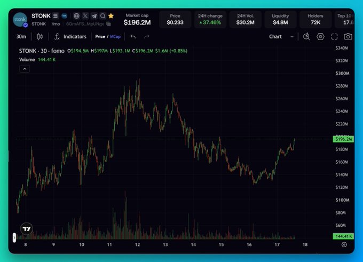Click the Volume 144.41 K legend label

pos(37,59)
